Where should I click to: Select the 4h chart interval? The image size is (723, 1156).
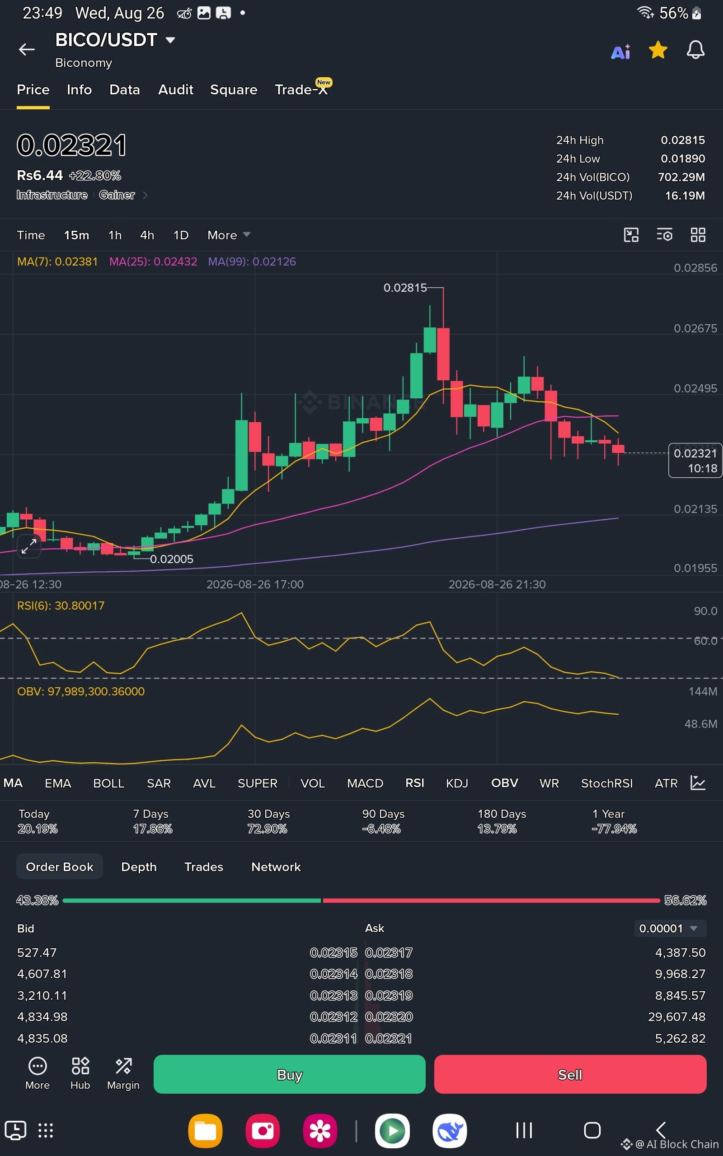147,235
